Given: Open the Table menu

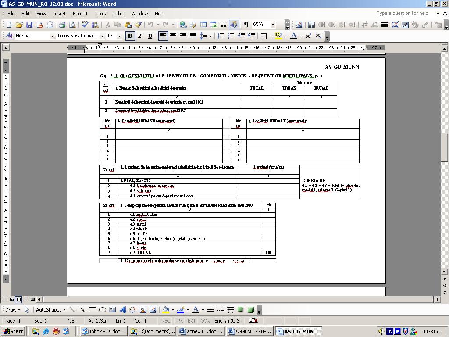Looking at the screenshot, I should [118, 14].
